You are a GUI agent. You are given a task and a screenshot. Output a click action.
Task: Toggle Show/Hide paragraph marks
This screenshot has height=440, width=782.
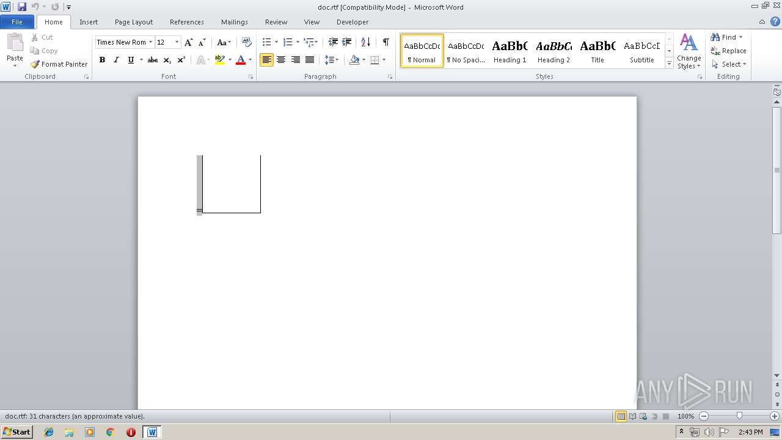(386, 42)
